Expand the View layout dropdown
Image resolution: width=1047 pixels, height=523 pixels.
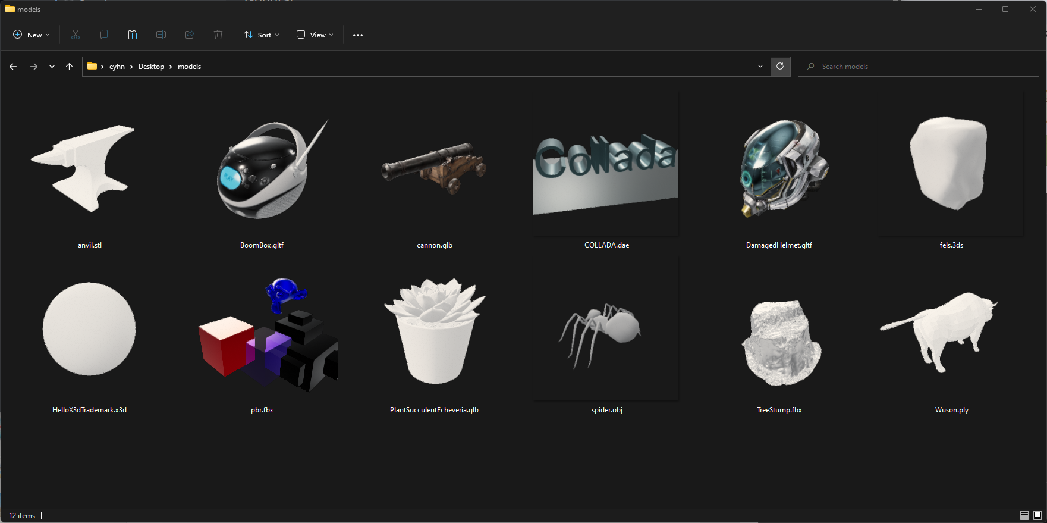[x=315, y=35]
